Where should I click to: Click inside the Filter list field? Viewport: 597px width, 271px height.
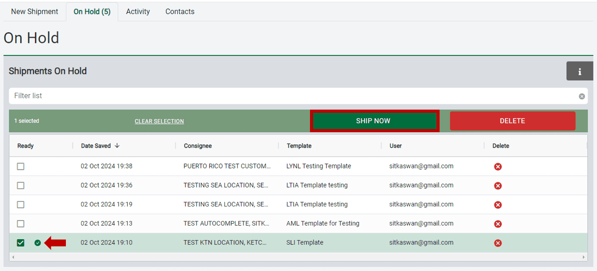[177, 96]
